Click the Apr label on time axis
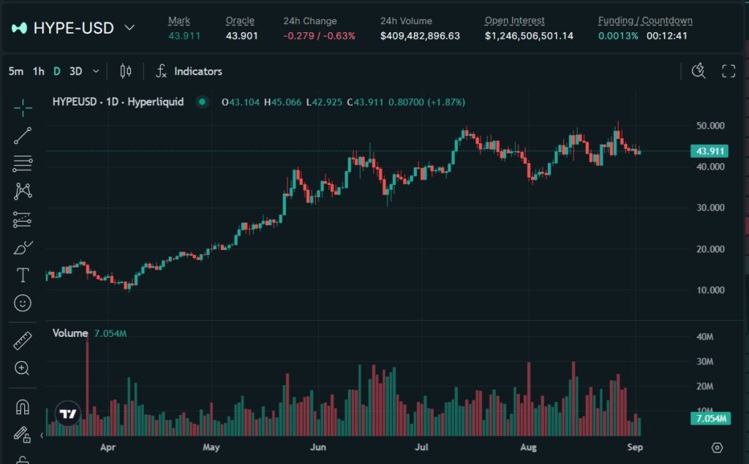This screenshot has height=464, width=749. [x=108, y=447]
